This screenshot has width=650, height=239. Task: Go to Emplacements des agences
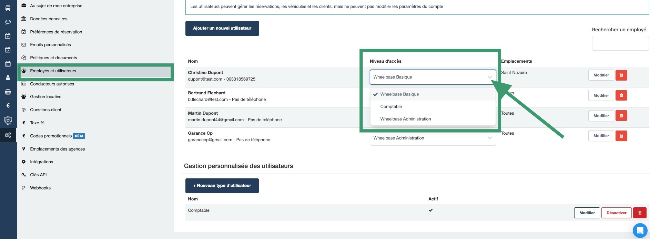click(x=57, y=149)
